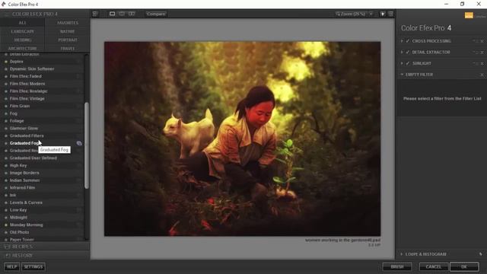Viewport: 487px width, 274px height.
Task: Open the FAVORITES category tab
Action: point(68,23)
